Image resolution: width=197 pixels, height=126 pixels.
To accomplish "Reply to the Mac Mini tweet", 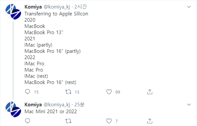I will [x=28, y=121].
